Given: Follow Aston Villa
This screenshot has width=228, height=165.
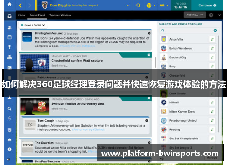Looking at the screenshot, I should [x=212, y=39].
